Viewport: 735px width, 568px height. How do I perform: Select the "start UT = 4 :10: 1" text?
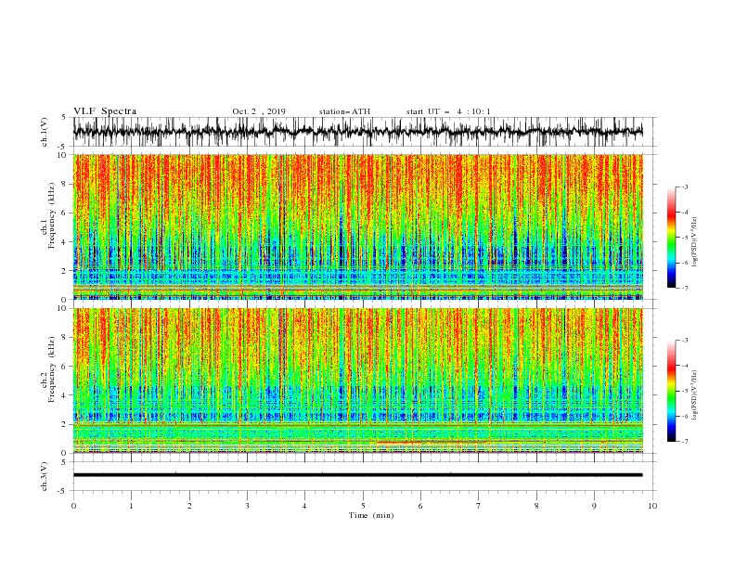point(448,111)
